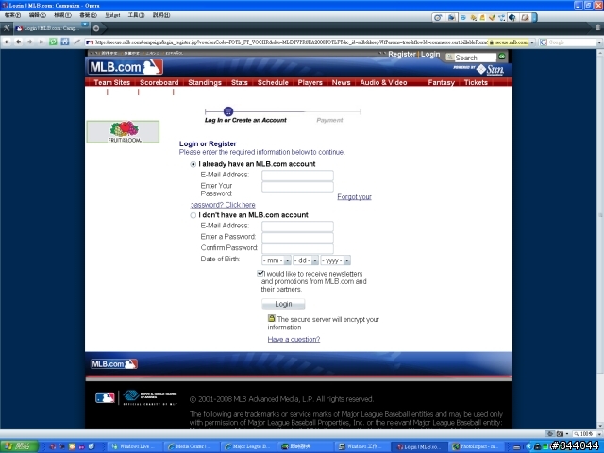Click the fast-forward navigation arrow
Viewport: 604px width, 453px height.
42,42
